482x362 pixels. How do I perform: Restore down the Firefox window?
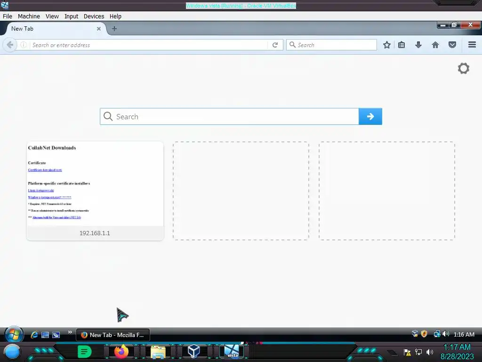tap(454, 25)
